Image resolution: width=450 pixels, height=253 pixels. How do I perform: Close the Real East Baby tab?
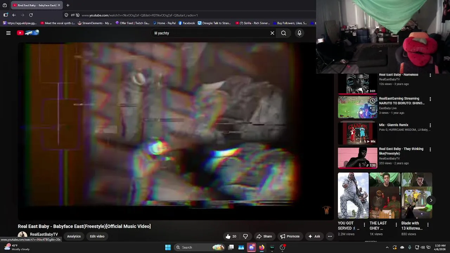(59, 5)
